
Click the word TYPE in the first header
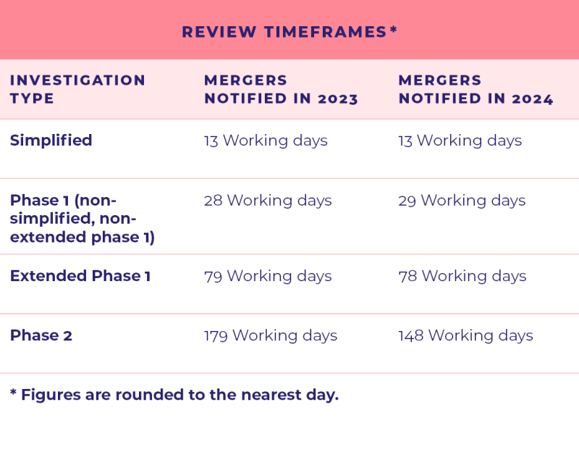tap(32, 99)
